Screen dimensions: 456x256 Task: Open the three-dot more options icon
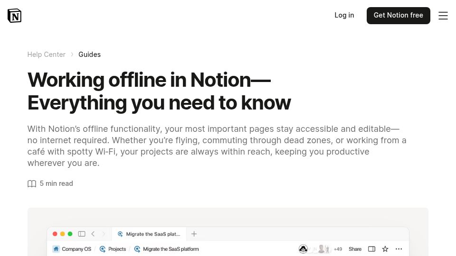pos(399,249)
